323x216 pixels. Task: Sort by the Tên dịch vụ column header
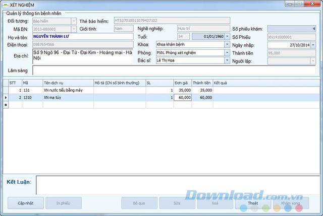67,83
